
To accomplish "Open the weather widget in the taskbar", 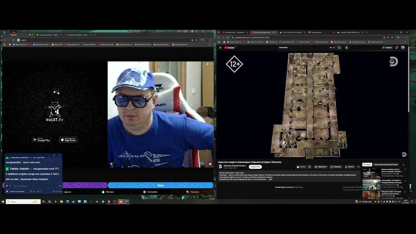I will click(363, 201).
